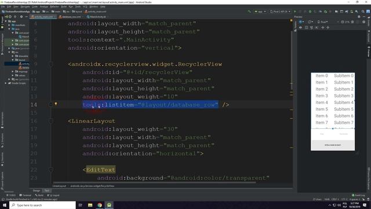Open the Edit menu
Screen dimensions: 371x209
click(9, 6)
